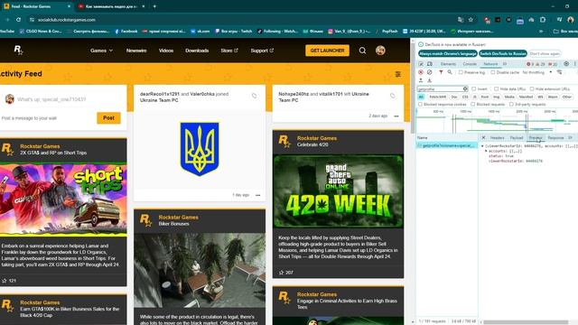Select the Fetch/XHR filter type
578x325 pixels.
click(437, 97)
